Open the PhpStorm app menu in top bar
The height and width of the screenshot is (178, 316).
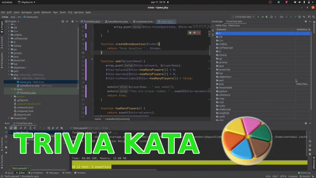tap(26, 2)
